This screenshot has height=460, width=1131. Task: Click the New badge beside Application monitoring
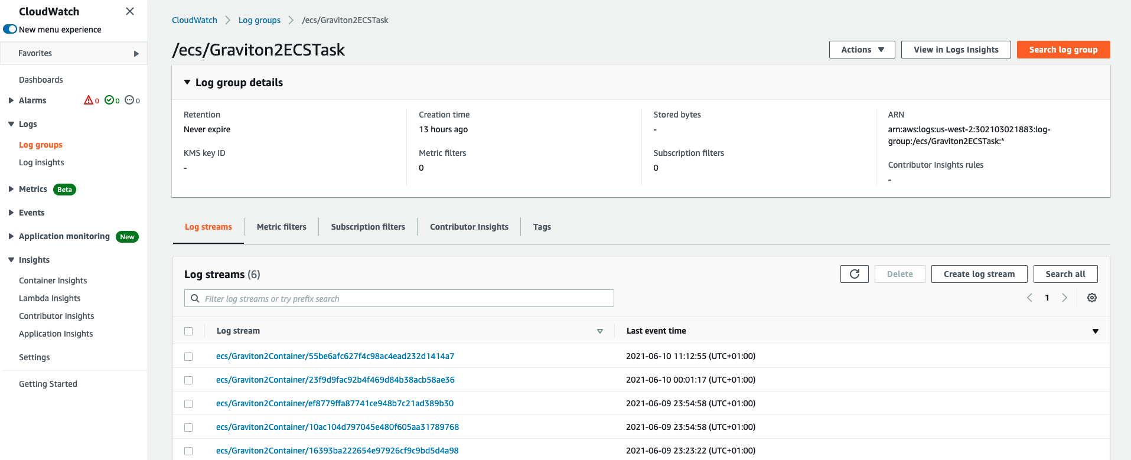pos(127,237)
